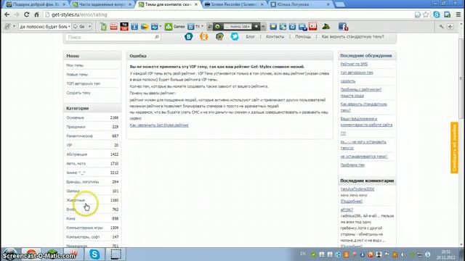
Task: Click the EN language indicator in tray
Action: pos(302,254)
